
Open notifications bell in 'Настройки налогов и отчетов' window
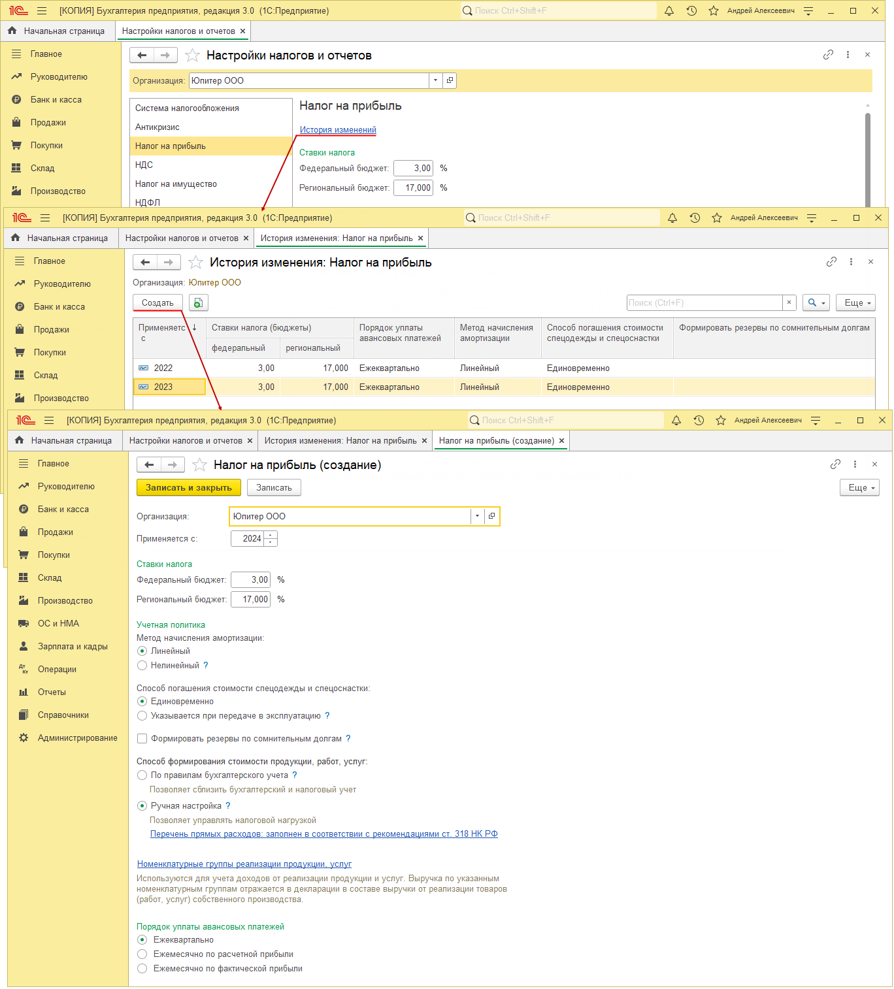pos(669,11)
